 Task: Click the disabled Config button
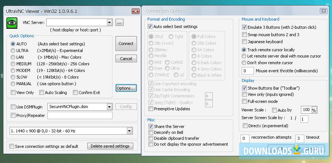click(x=126, y=107)
